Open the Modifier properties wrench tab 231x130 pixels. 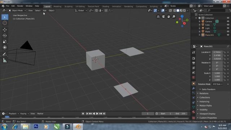(193, 88)
